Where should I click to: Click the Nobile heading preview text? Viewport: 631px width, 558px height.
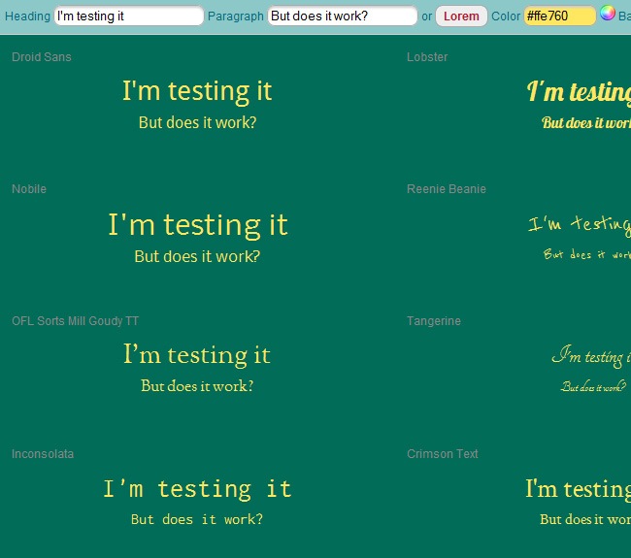(197, 225)
